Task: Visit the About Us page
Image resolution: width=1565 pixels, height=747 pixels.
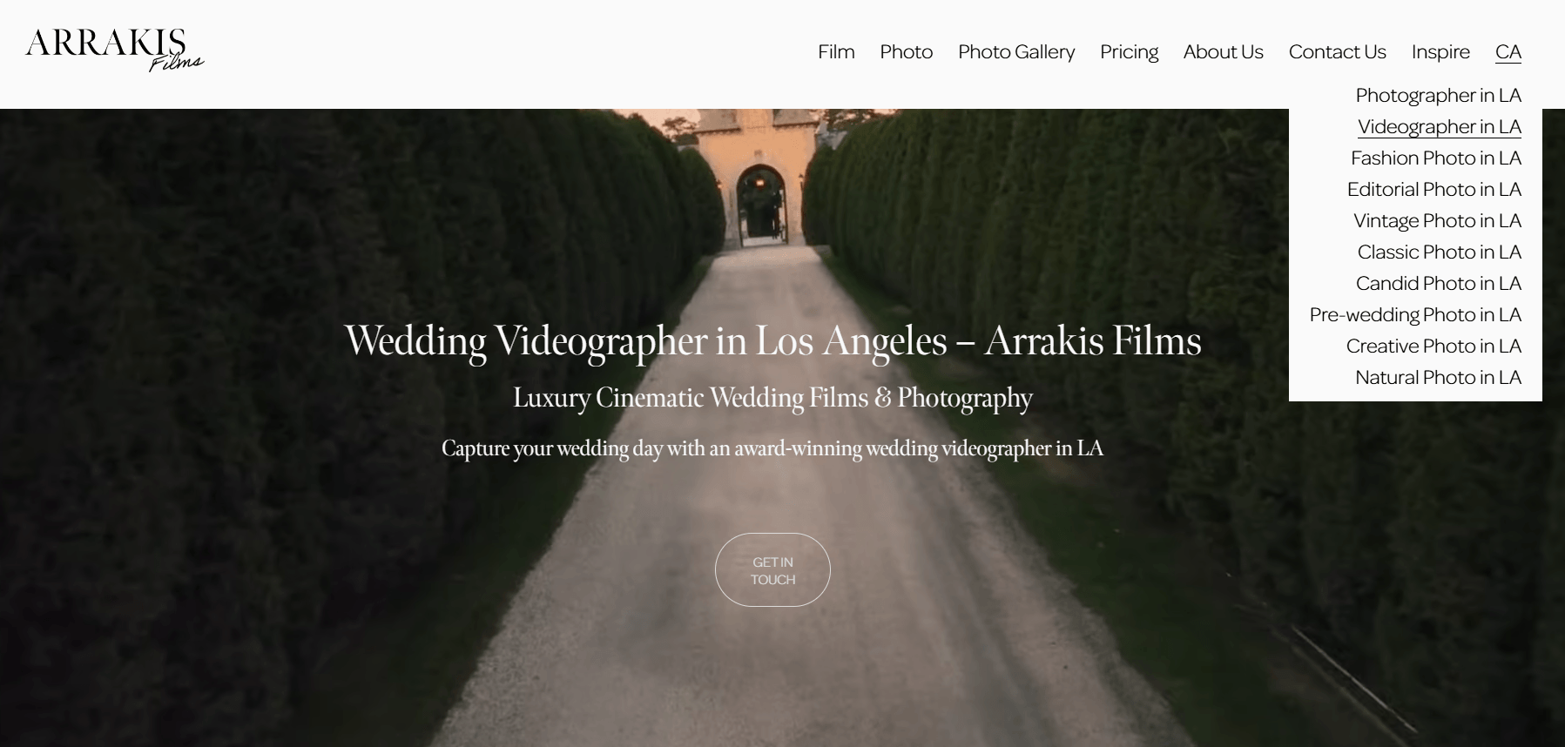Action: [1223, 52]
